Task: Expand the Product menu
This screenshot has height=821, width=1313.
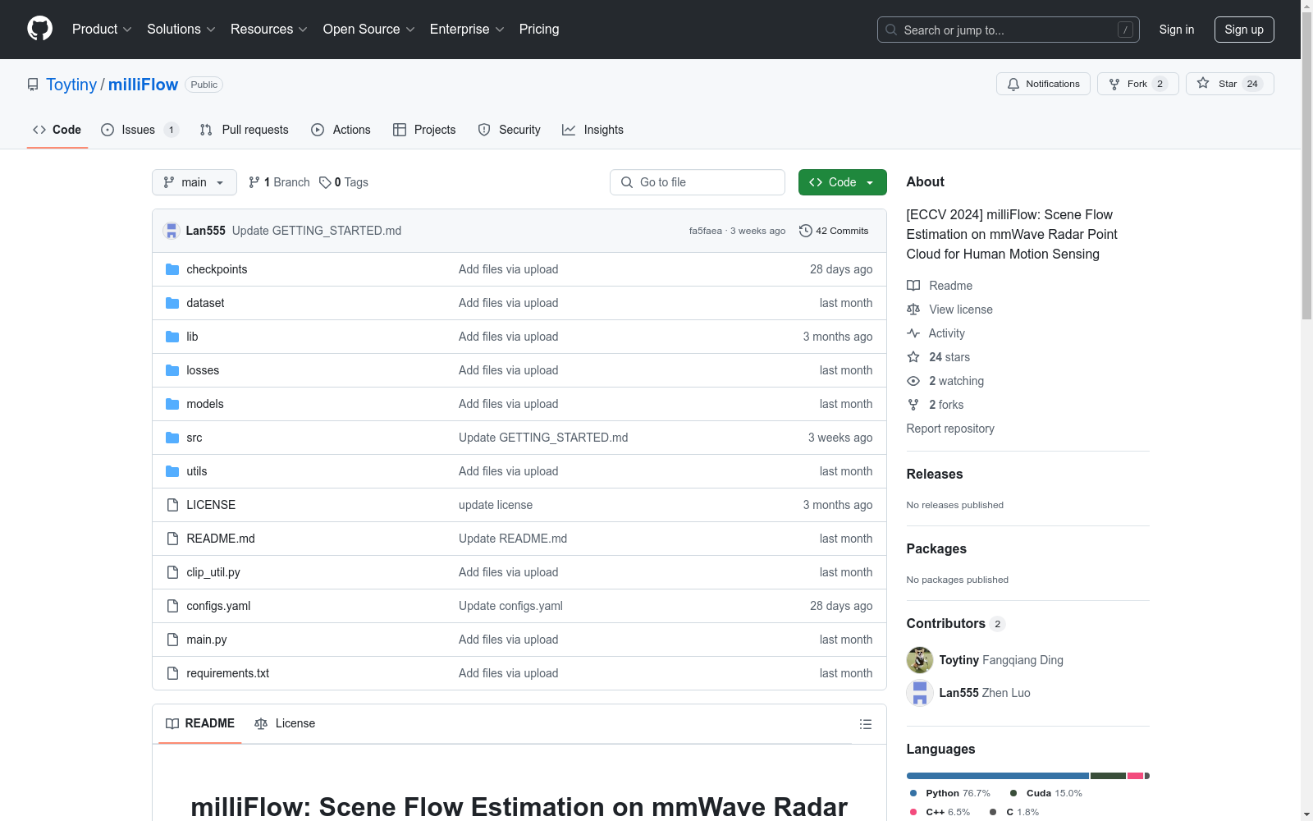Action: pyautogui.click(x=102, y=30)
